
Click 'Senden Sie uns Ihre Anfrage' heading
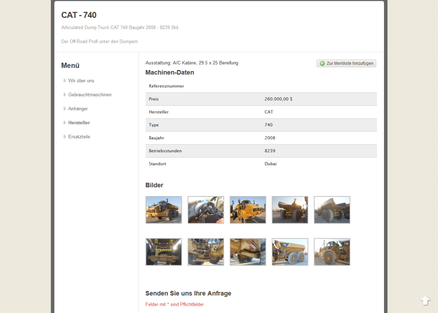click(188, 293)
